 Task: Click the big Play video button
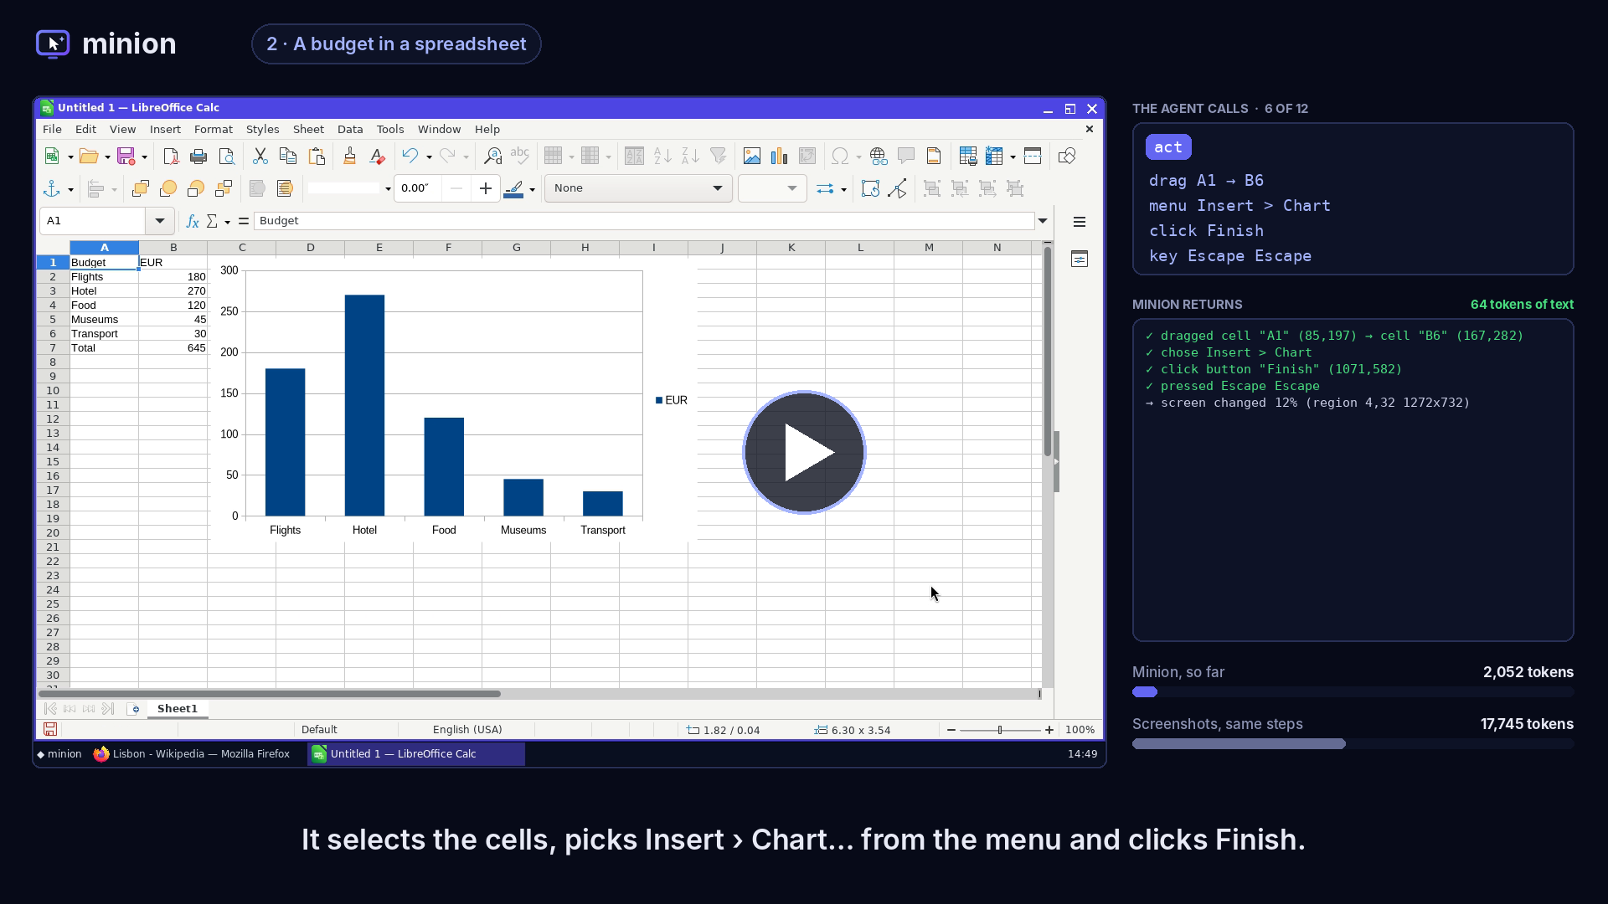coord(804,452)
